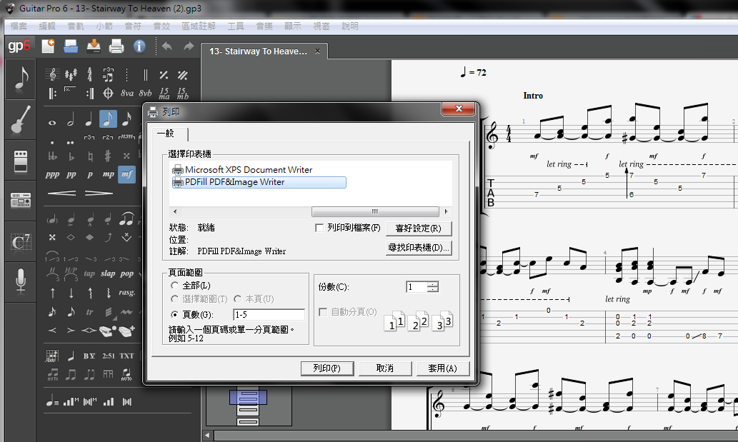Select the highlighted eighth note duration

tap(108, 119)
